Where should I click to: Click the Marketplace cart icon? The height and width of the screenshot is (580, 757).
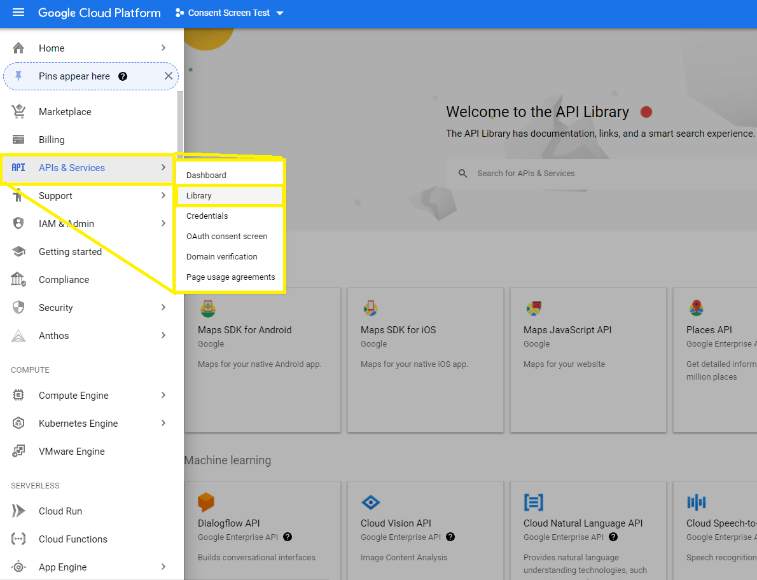[x=18, y=111]
